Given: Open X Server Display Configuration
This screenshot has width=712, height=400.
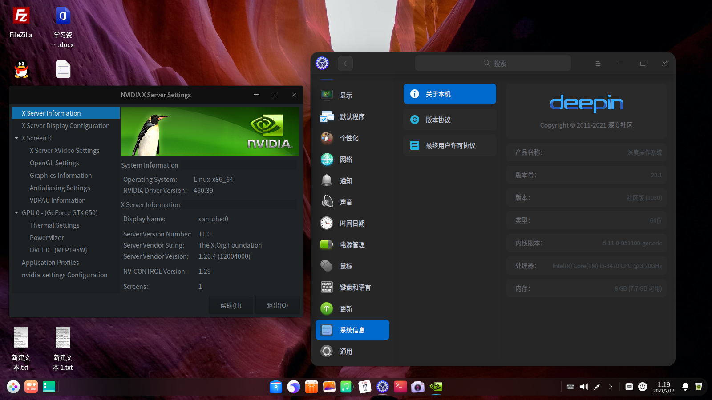Looking at the screenshot, I should coord(66,126).
